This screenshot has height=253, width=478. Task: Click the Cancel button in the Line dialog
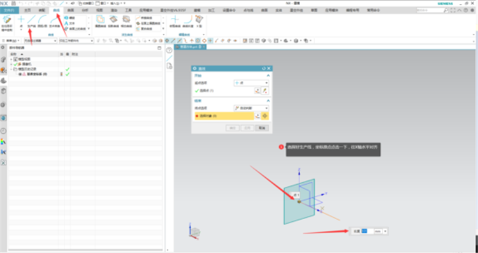pyautogui.click(x=262, y=128)
